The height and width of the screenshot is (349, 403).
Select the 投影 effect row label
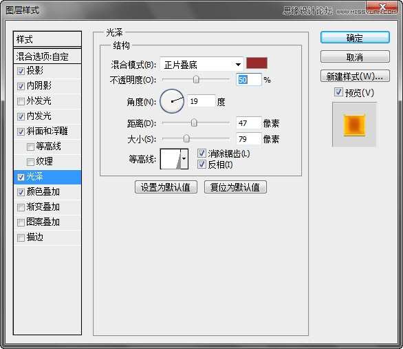coord(35,70)
